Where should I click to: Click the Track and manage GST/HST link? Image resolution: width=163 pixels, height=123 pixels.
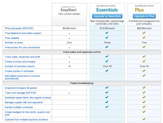(x=21, y=93)
